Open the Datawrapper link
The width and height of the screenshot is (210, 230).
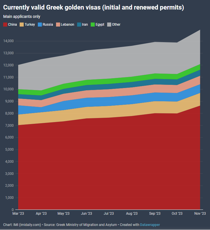coord(150,225)
